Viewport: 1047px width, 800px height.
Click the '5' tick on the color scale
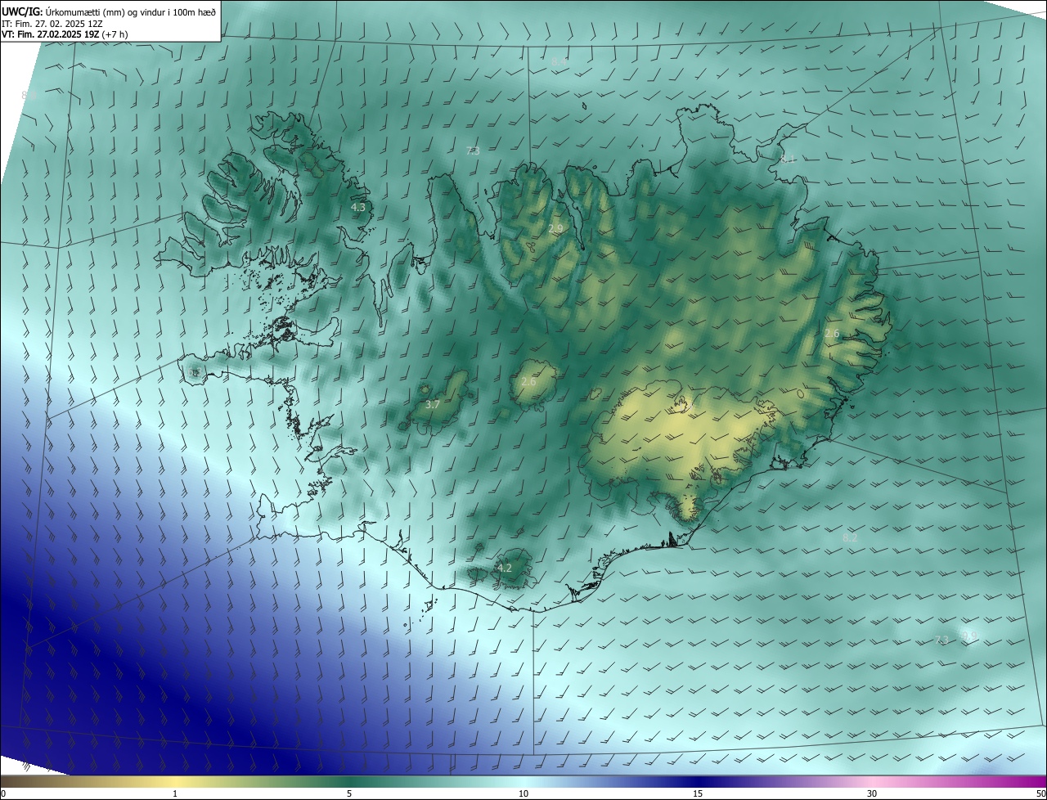coord(349,793)
